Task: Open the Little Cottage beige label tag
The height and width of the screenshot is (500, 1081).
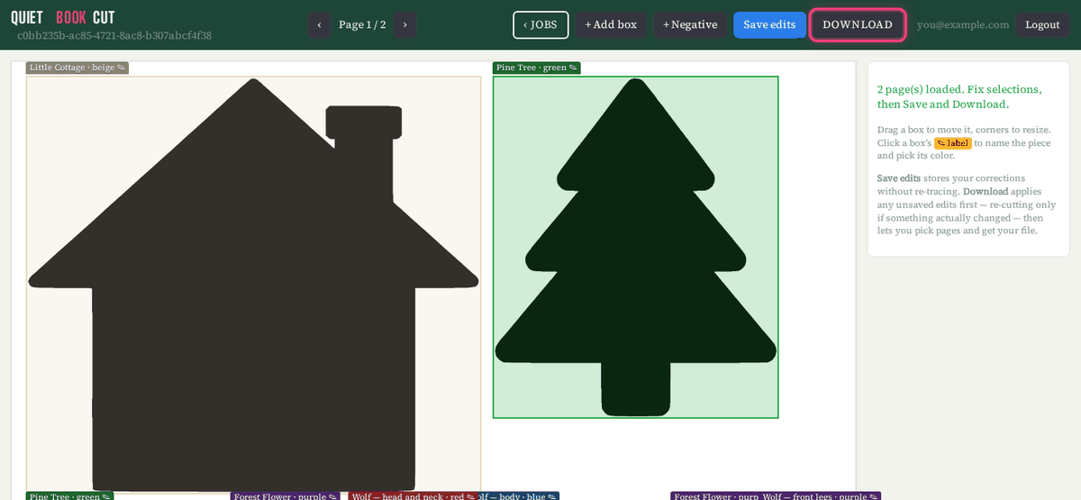Action: pos(77,68)
